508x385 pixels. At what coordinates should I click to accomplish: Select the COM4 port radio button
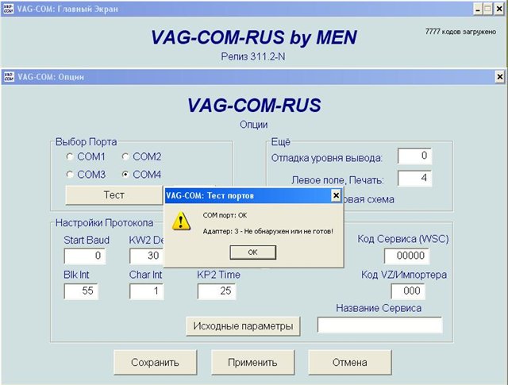(125, 175)
